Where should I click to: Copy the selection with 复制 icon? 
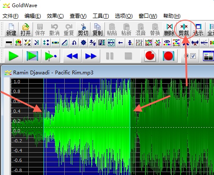pos(98,29)
